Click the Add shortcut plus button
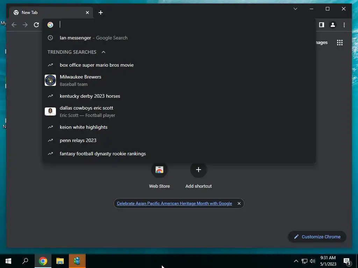 199,170
